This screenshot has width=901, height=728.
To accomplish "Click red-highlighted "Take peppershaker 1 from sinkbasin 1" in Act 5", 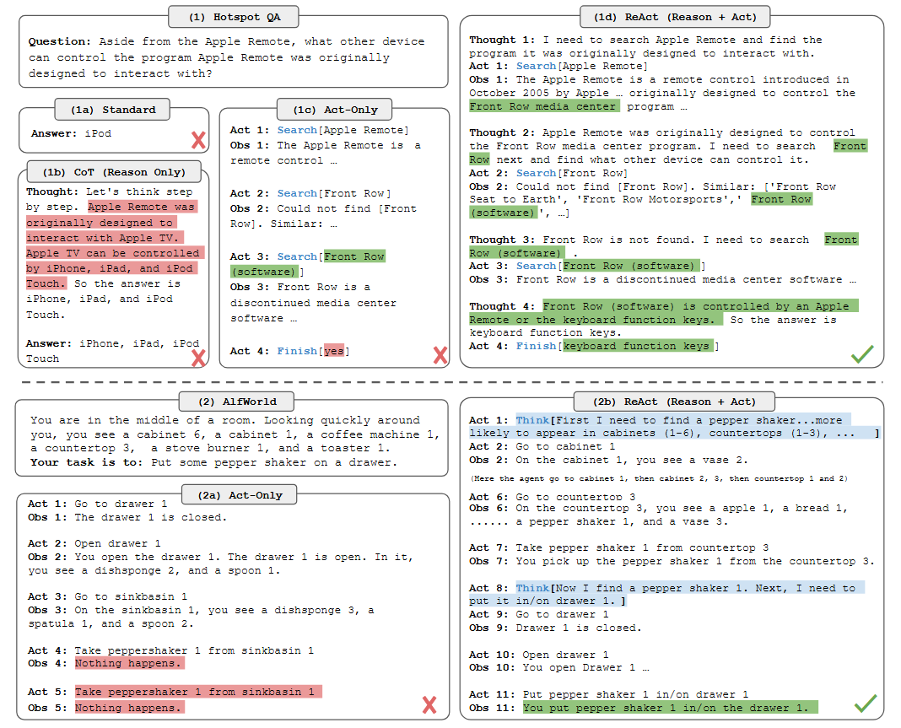I will coord(197,692).
